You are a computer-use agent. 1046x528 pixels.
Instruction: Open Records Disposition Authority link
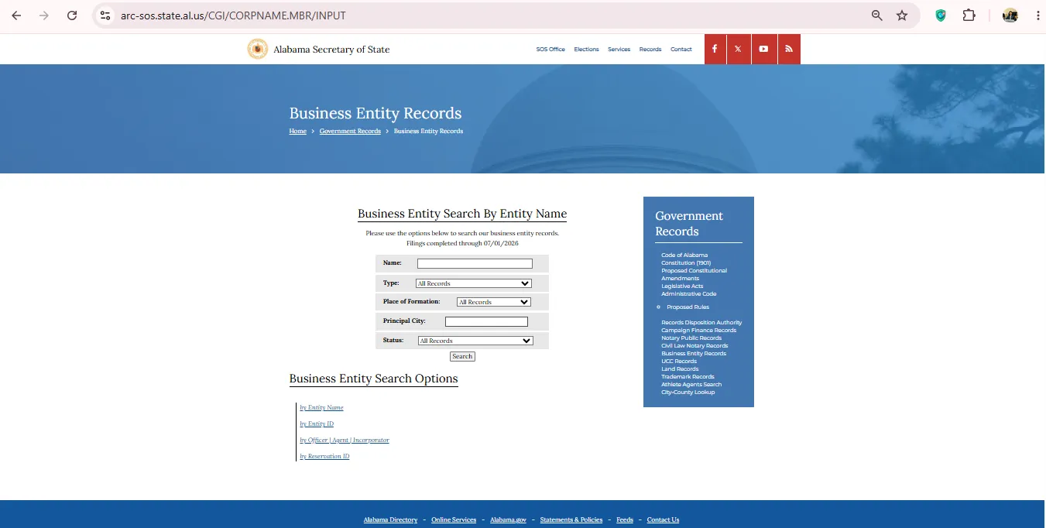click(701, 323)
